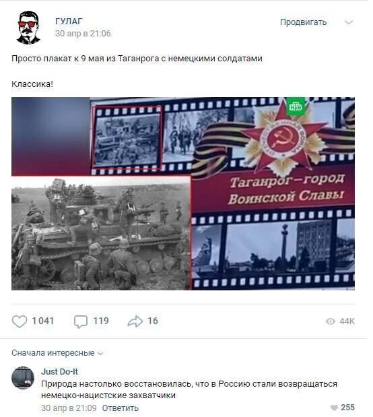Image resolution: width=373 pixels, height=417 pixels.
Task: Click the NTV logo on the image
Action: pyautogui.click(x=296, y=106)
